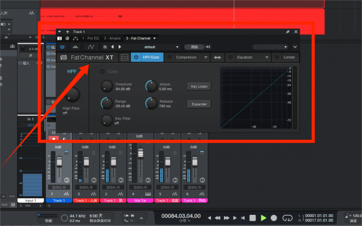Open the routing tree icon
This screenshot has width=362, height=226.
point(76,38)
